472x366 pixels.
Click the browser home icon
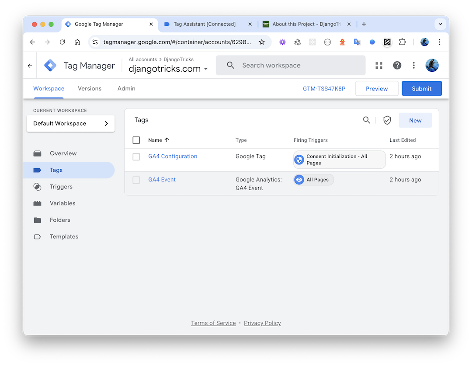(x=77, y=42)
